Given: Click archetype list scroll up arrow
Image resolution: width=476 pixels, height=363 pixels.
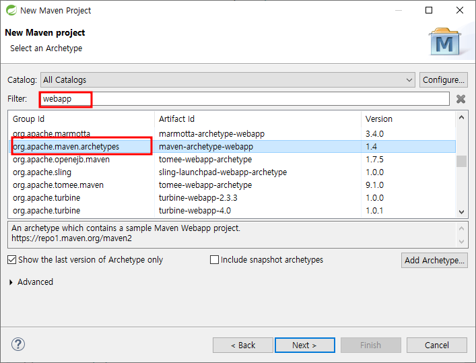Looking at the screenshot, I should tap(461, 117).
